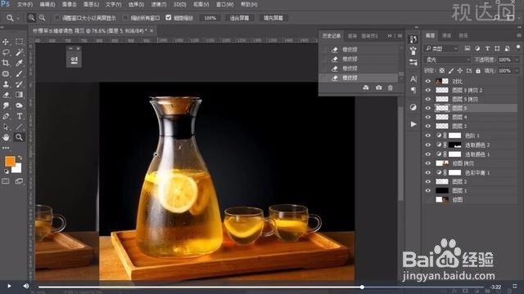The height and width of the screenshot is (294, 524).
Task: Create new document from state icon
Action: click(366, 87)
